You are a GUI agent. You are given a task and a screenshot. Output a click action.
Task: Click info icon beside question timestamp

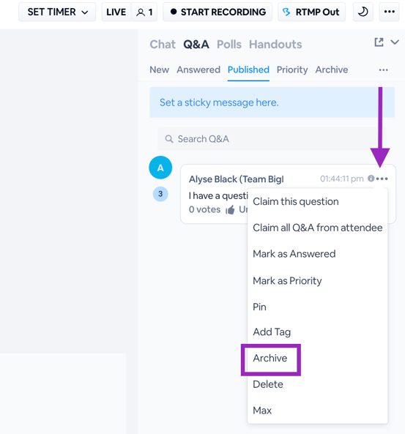coord(371,179)
